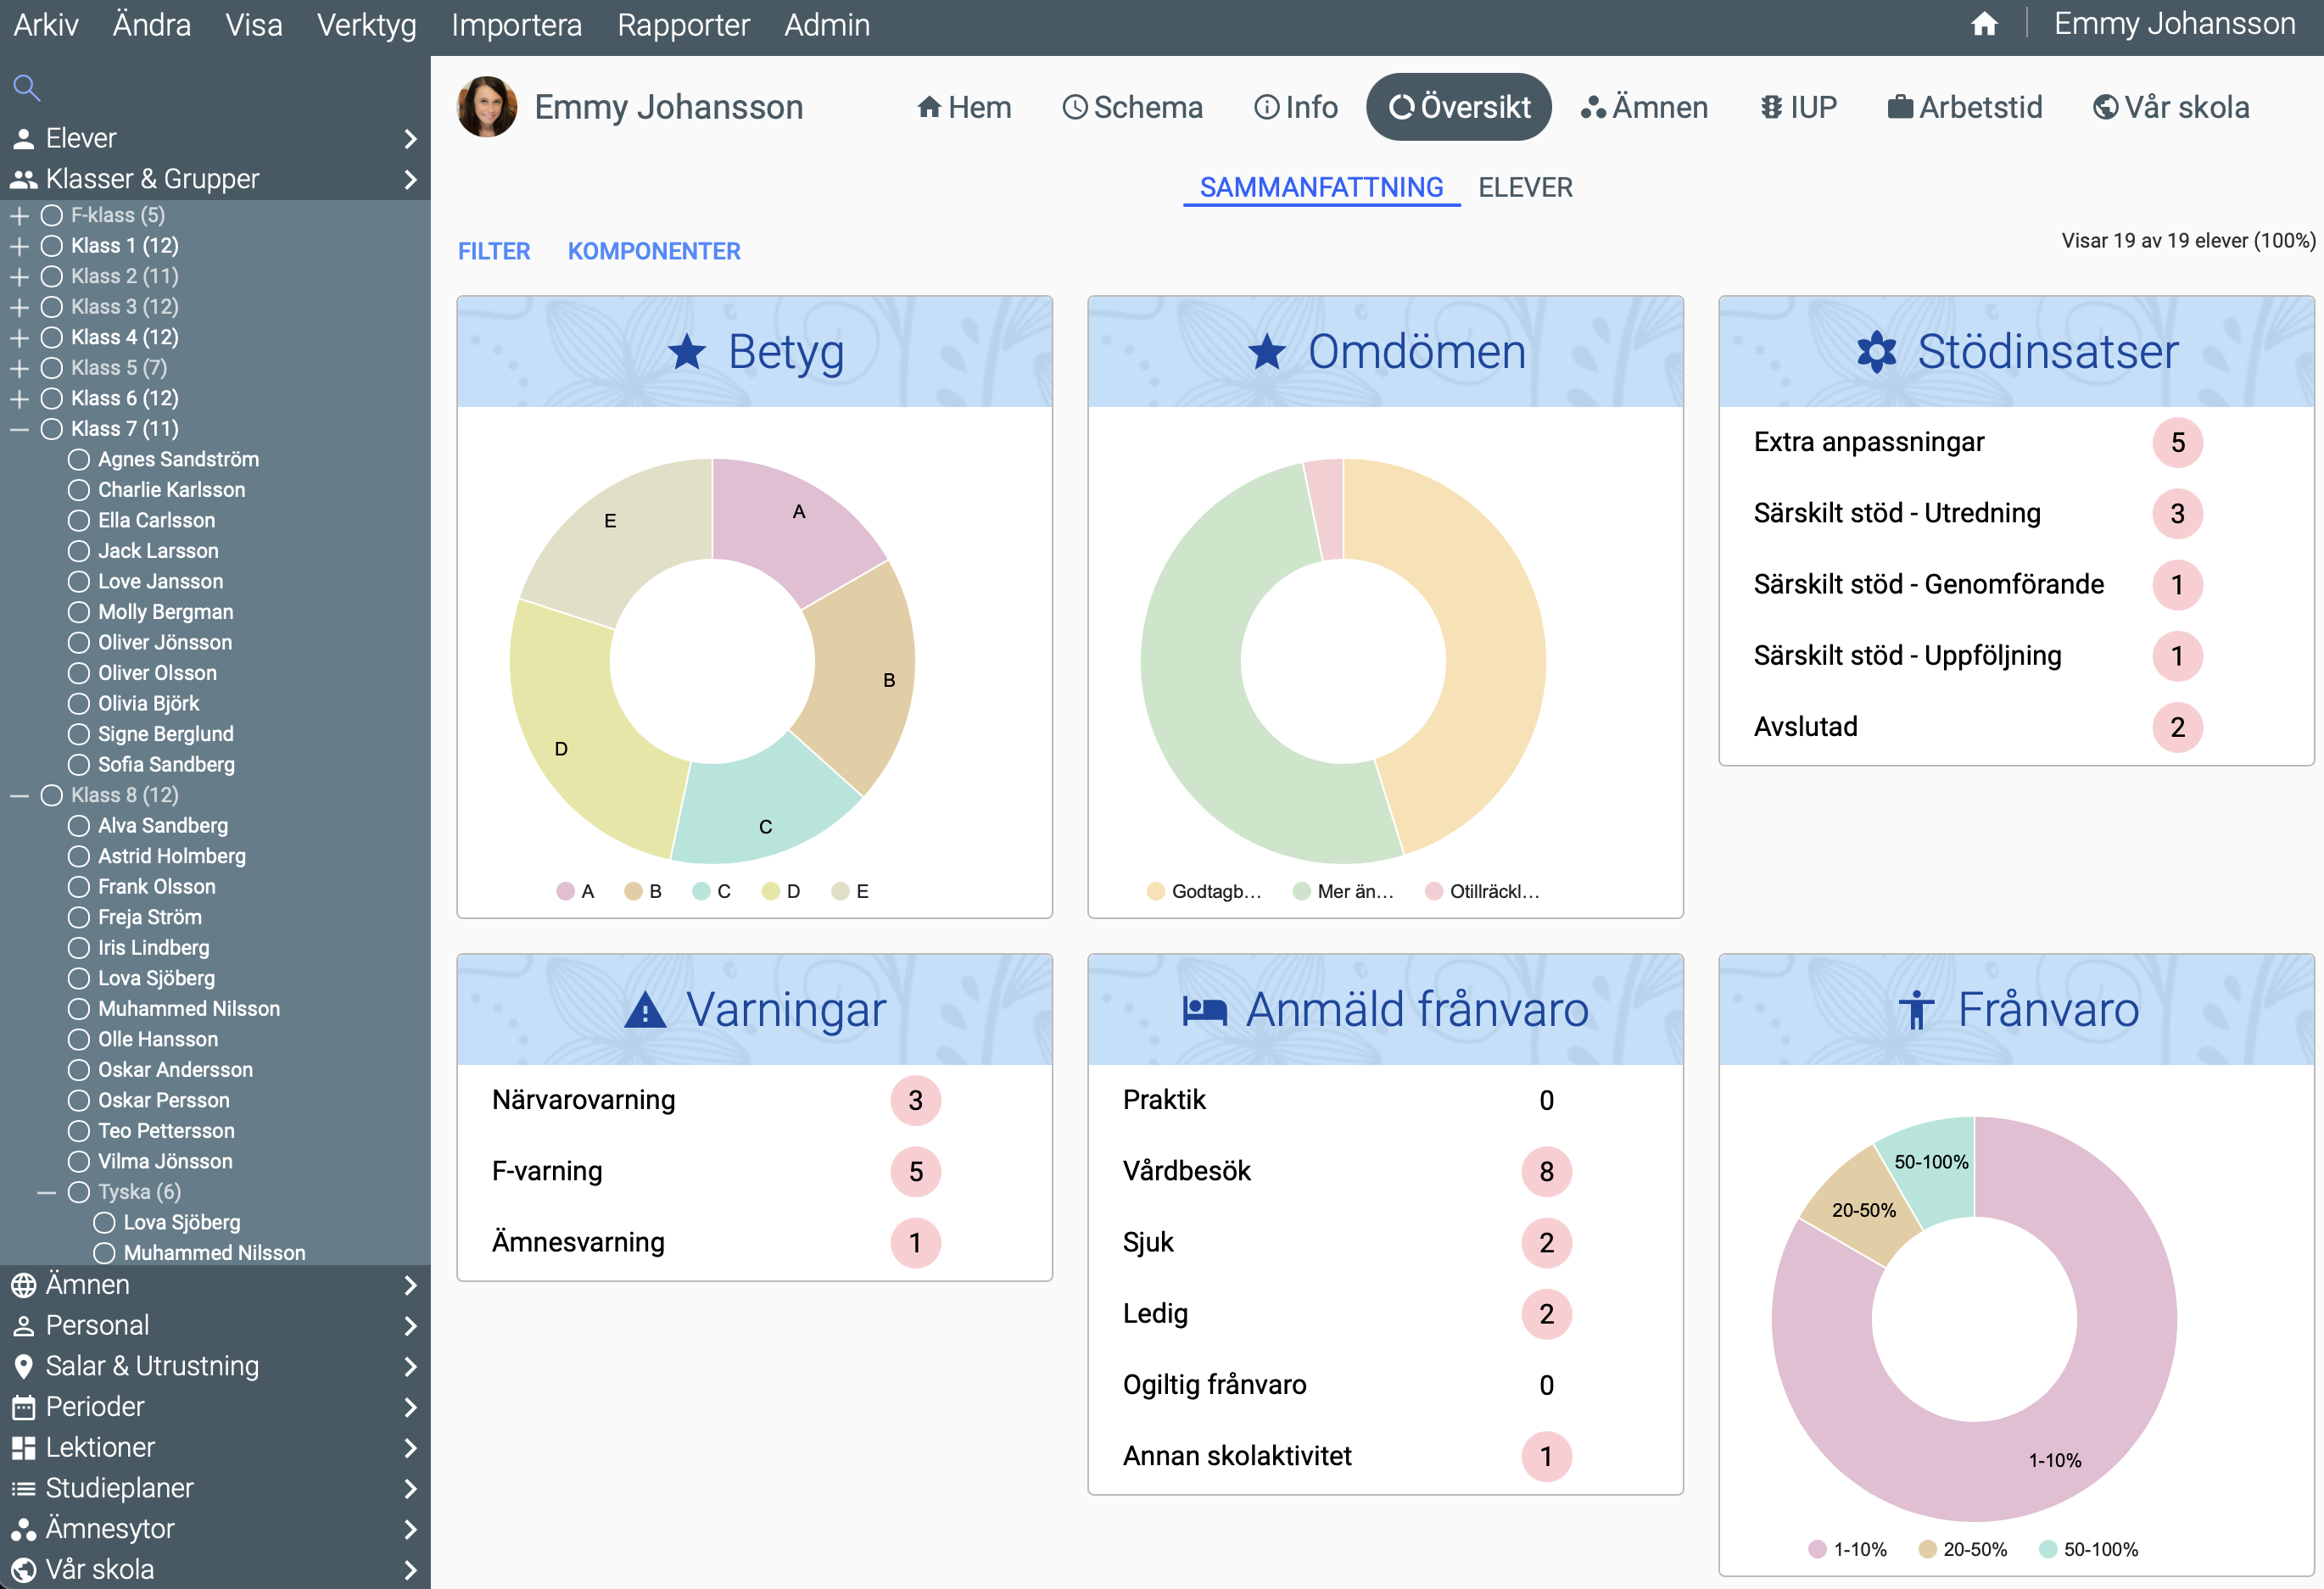Click the C legend swatch in Betyg

pyautogui.click(x=701, y=891)
